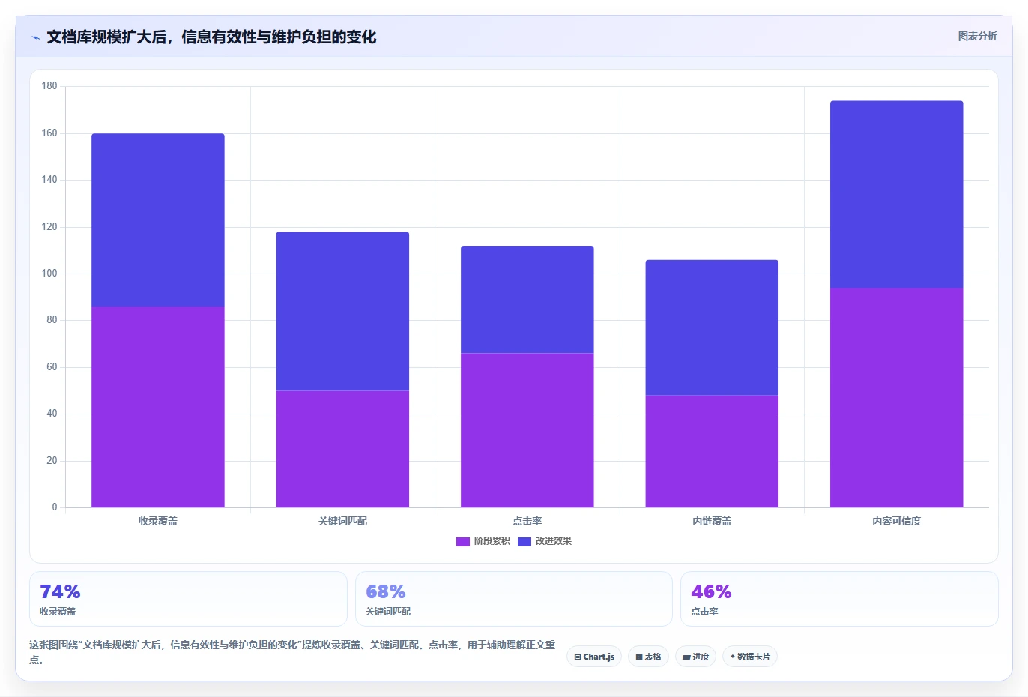Click the 进度 tag

click(695, 657)
